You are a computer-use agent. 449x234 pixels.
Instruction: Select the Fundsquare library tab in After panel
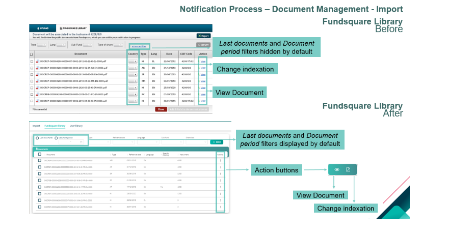pyautogui.click(x=55, y=126)
